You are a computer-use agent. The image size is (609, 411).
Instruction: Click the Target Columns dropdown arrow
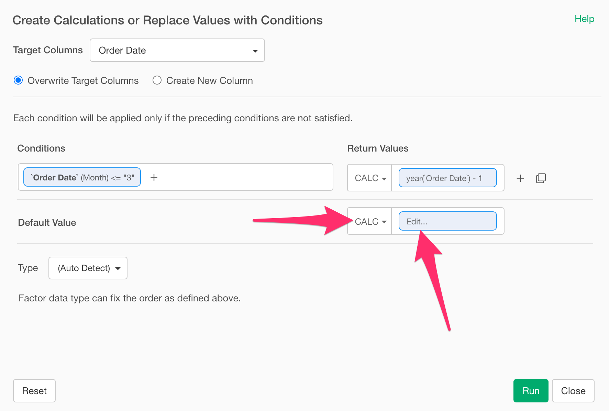(255, 51)
